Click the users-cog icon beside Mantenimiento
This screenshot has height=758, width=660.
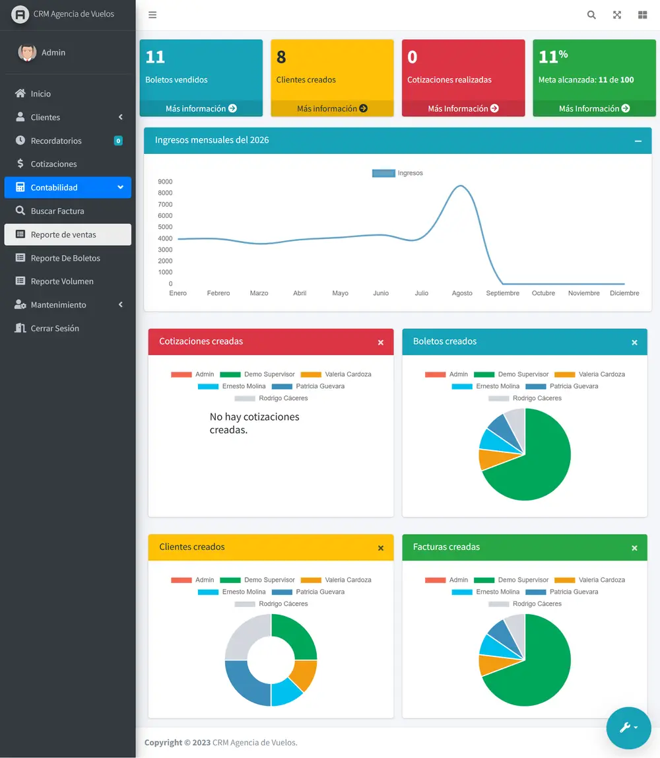click(x=20, y=304)
